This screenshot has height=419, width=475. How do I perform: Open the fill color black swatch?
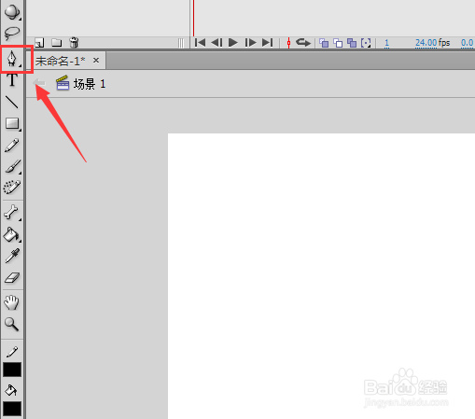pyautogui.click(x=12, y=409)
